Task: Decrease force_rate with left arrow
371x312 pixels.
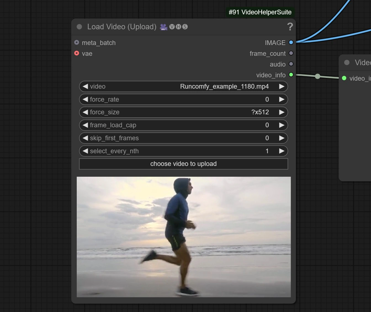Action: click(85, 99)
